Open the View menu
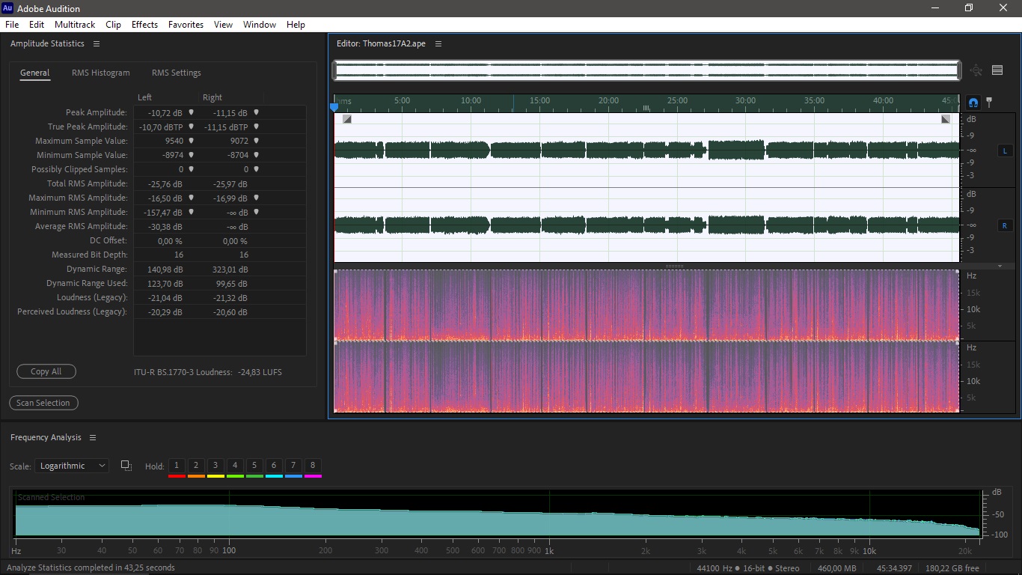Viewport: 1022px width, 575px height. [x=223, y=25]
